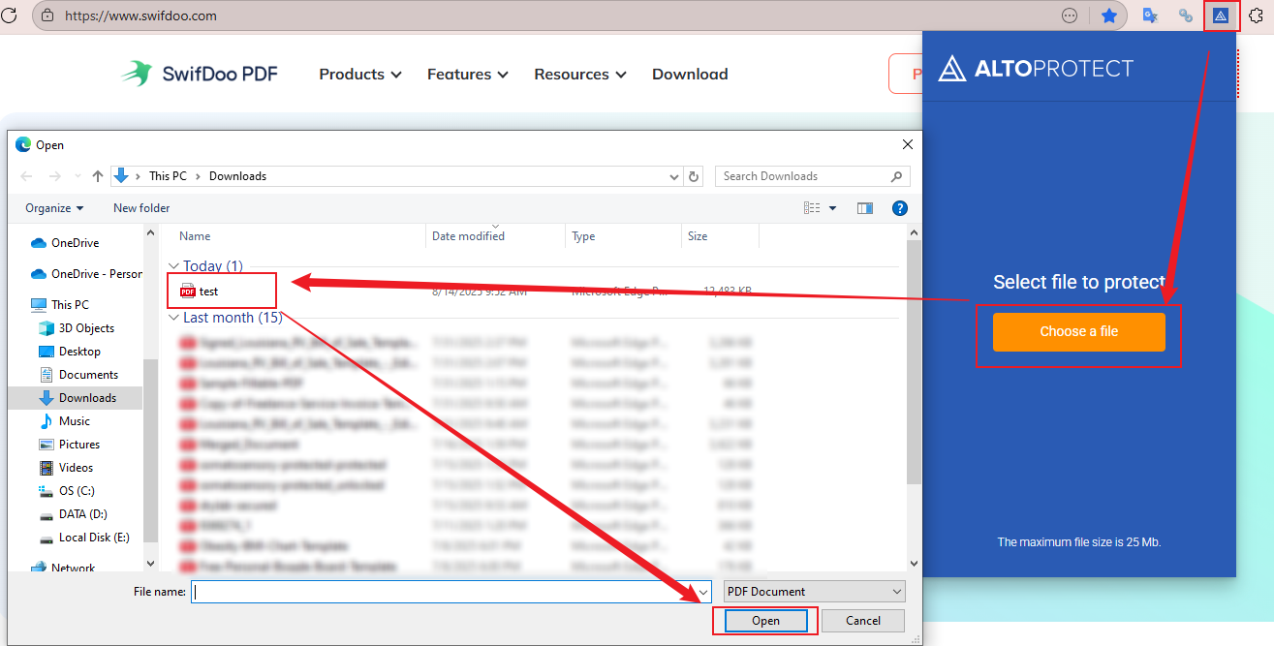
Task: Select This PC in the navigation pane
Action: coord(60,305)
